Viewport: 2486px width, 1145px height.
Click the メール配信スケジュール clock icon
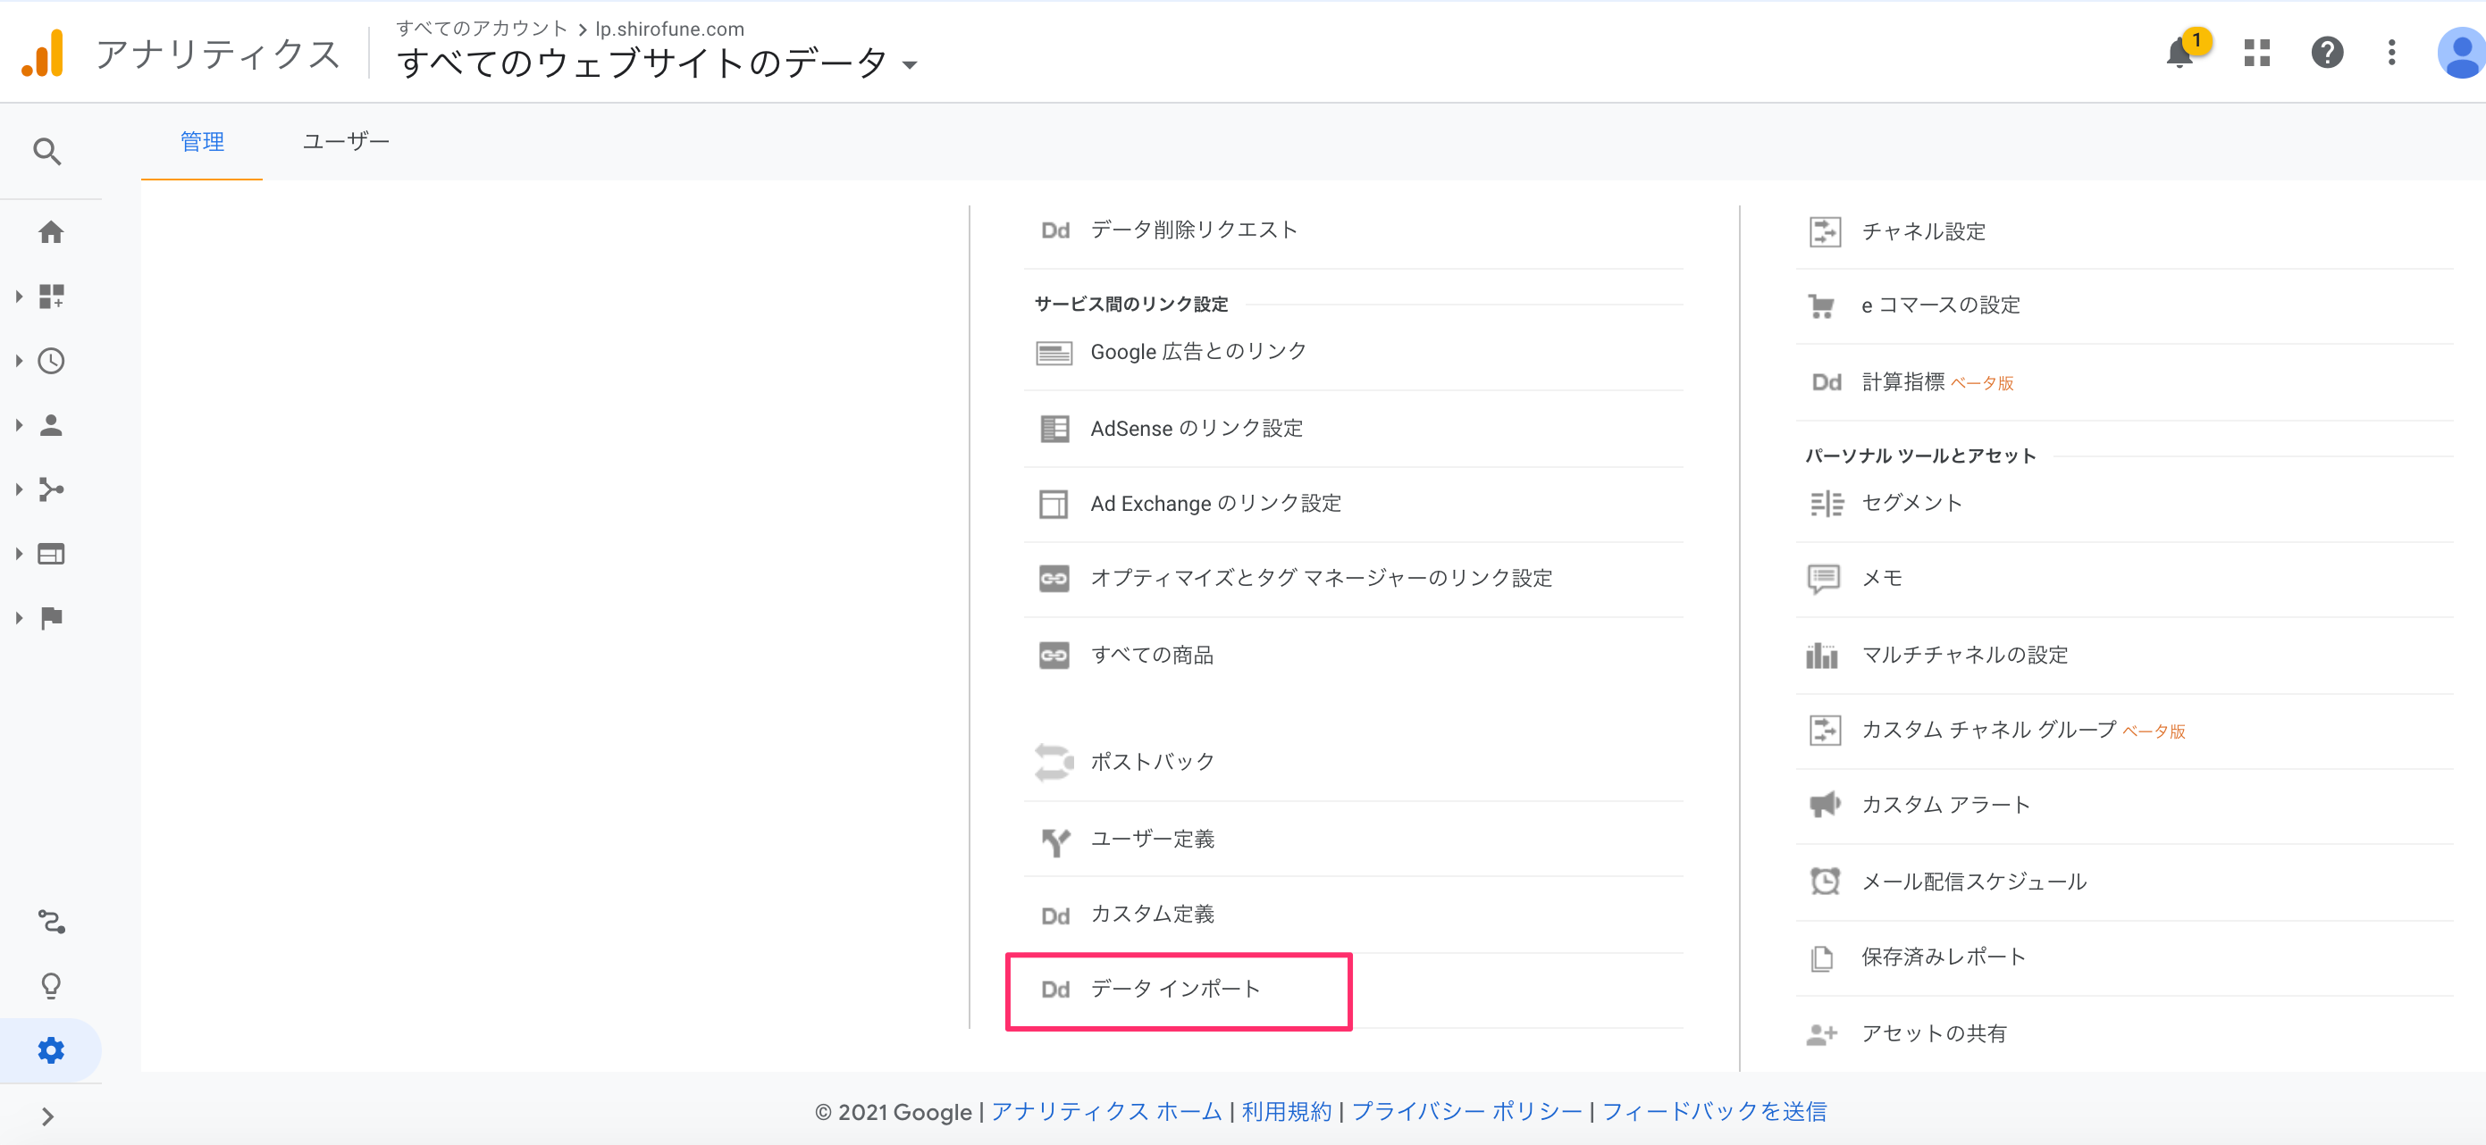pos(1825,881)
